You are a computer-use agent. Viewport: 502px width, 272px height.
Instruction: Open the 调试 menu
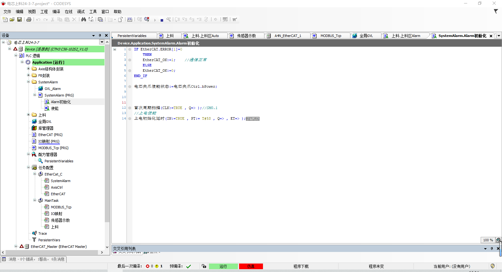[81, 12]
